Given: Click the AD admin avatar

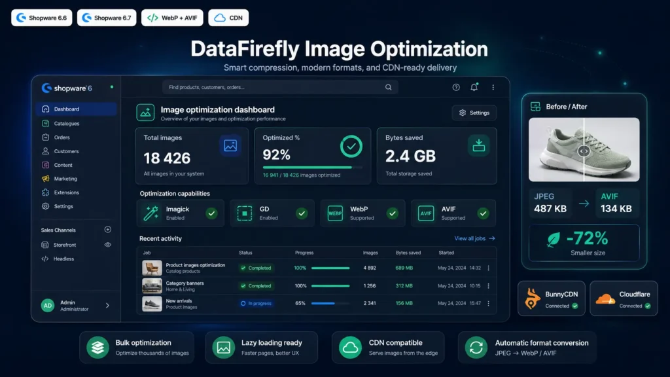Looking at the screenshot, I should pyautogui.click(x=47, y=306).
